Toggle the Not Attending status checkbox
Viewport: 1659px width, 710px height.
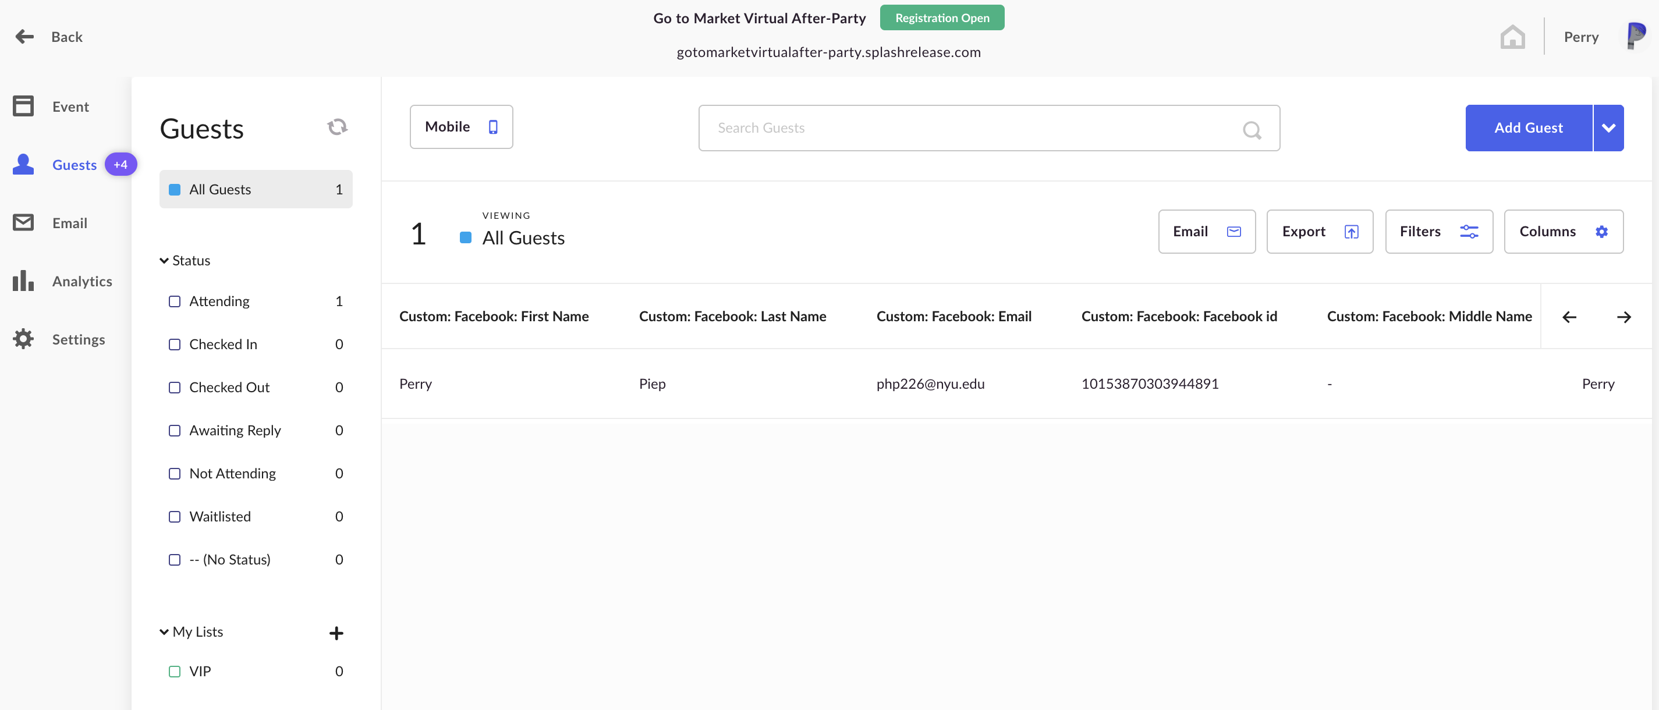tap(175, 474)
